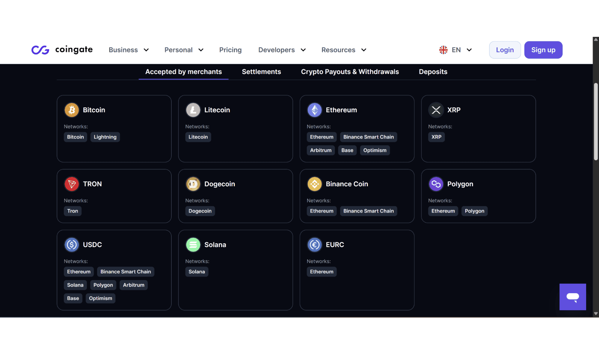Click the page vertical scrollbar thumb
This screenshot has width=599, height=337.
point(596,122)
